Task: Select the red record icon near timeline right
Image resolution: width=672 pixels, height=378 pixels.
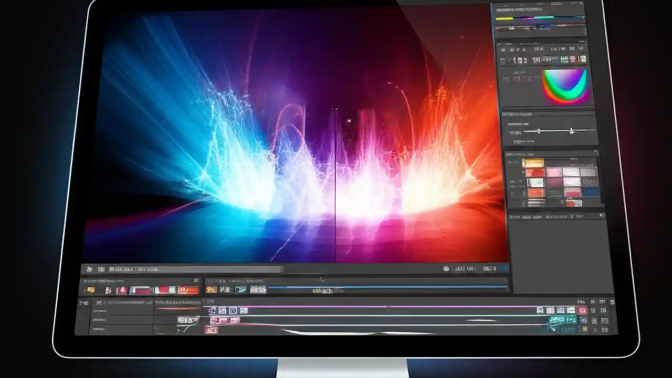Action: click(x=582, y=310)
